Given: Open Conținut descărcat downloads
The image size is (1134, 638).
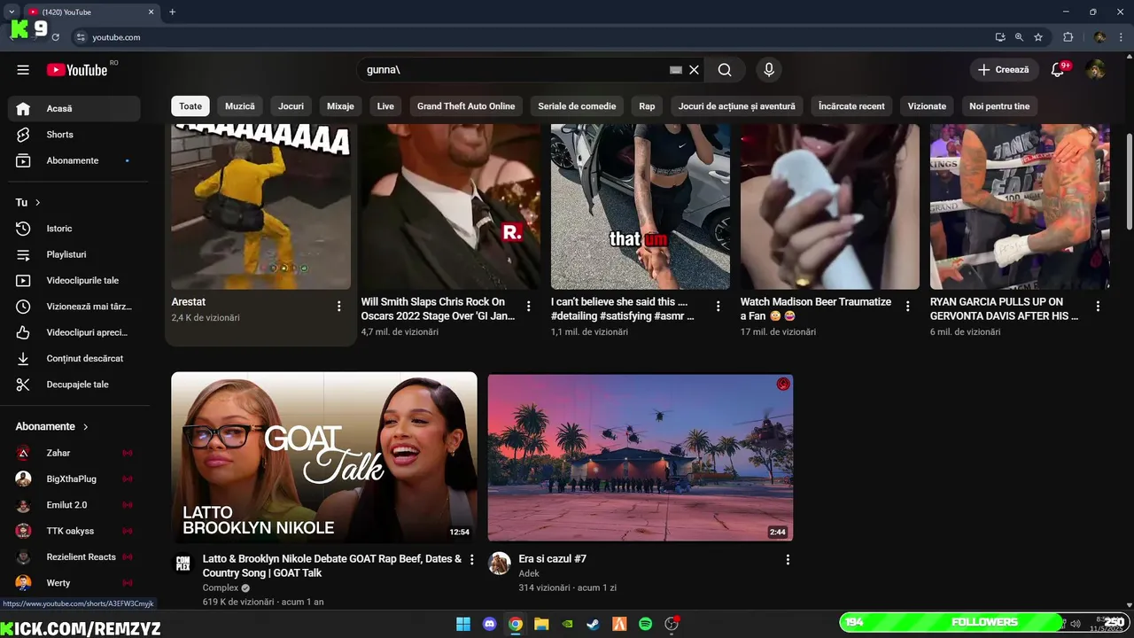Looking at the screenshot, I should (74, 359).
